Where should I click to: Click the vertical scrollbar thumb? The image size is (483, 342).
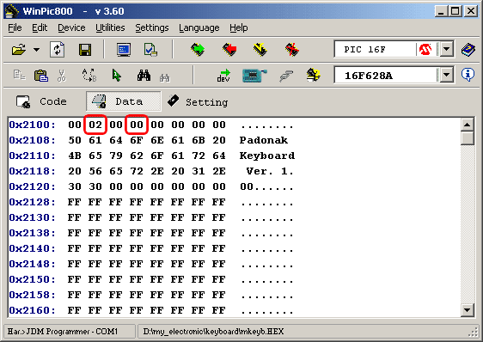coord(468,138)
